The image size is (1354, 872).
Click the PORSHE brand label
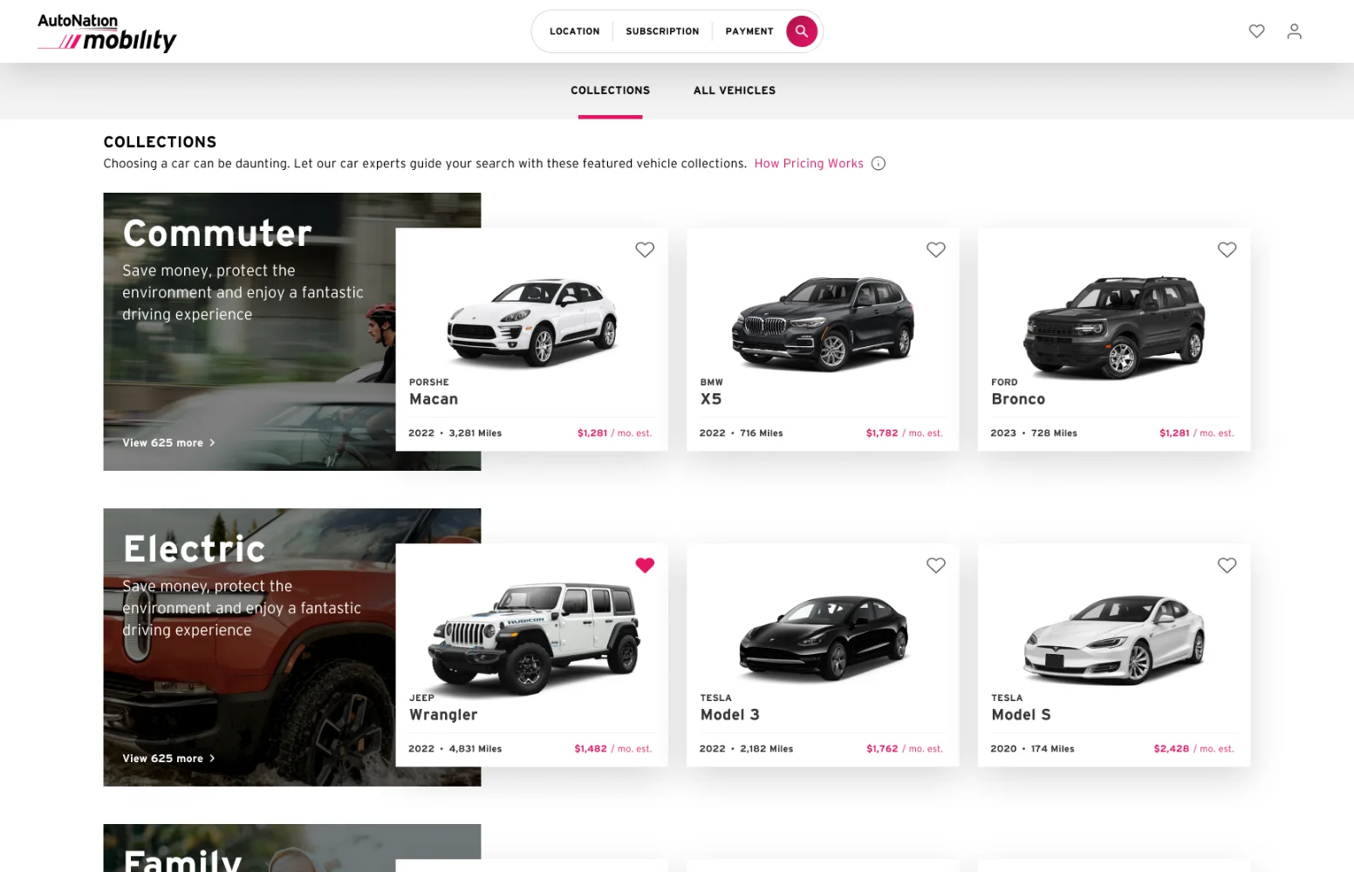428,383
